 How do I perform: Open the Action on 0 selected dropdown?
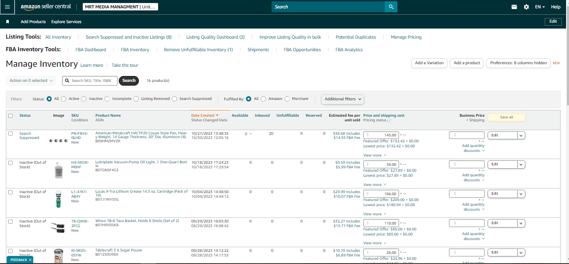31,81
